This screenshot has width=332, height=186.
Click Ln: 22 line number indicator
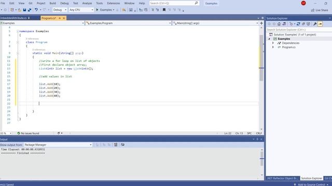pyautogui.click(x=228, y=133)
